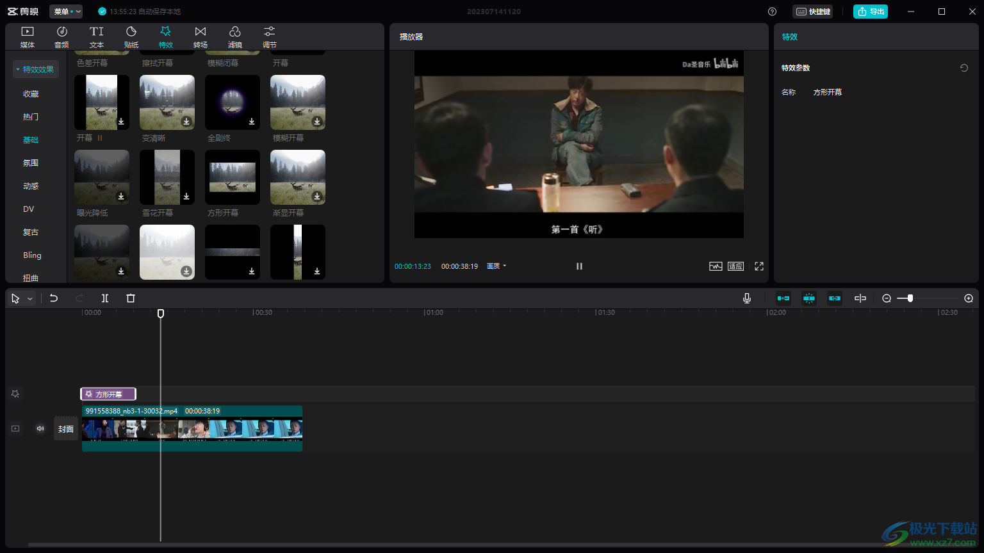Select the 热门 popular category

(31, 116)
